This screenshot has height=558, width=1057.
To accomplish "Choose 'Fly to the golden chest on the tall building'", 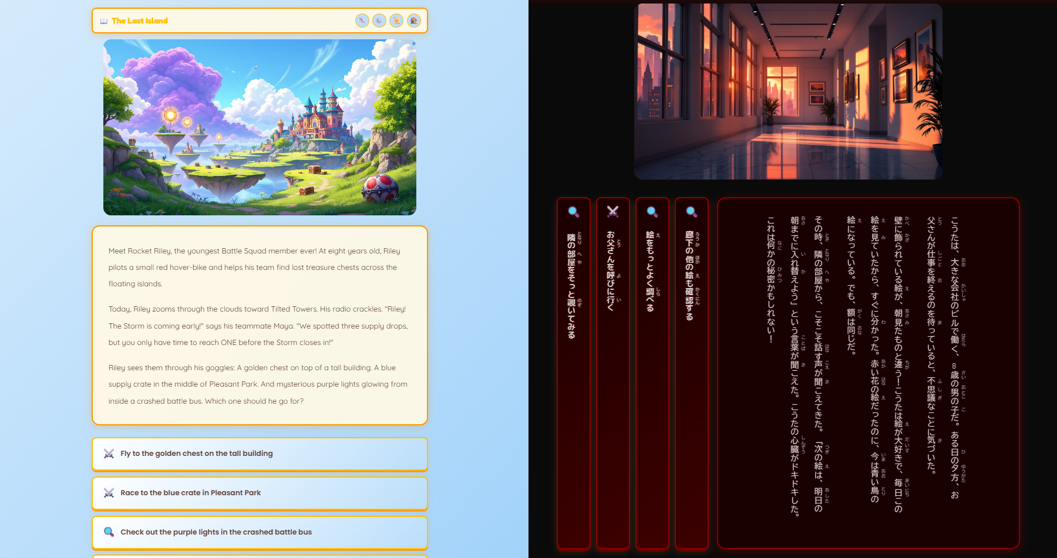I will pyautogui.click(x=260, y=453).
